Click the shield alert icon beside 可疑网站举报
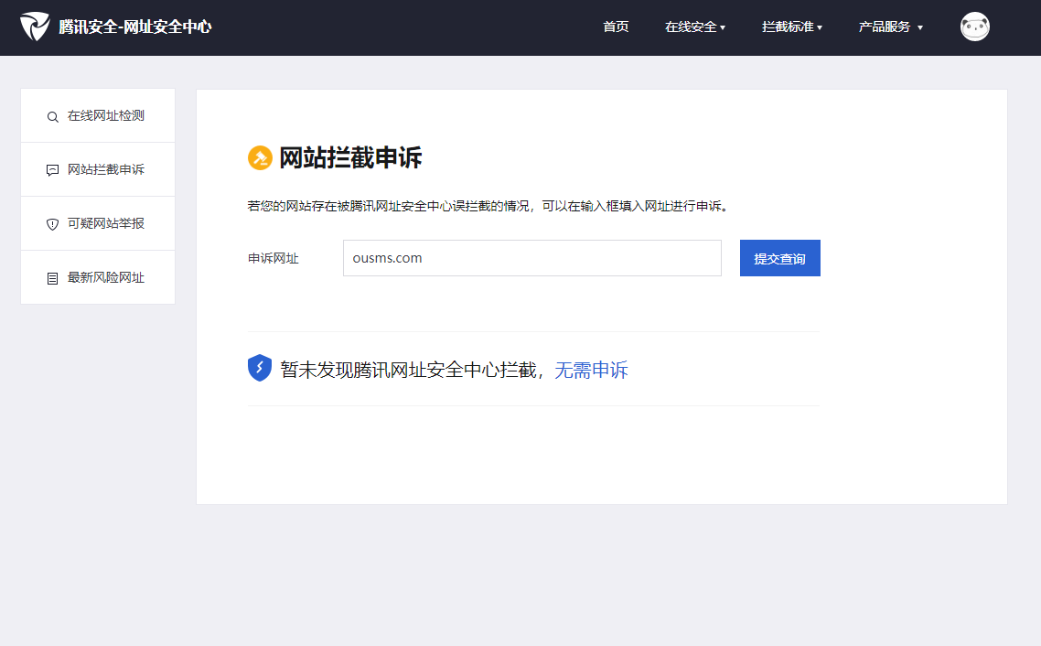This screenshot has width=1041, height=646. 52,224
